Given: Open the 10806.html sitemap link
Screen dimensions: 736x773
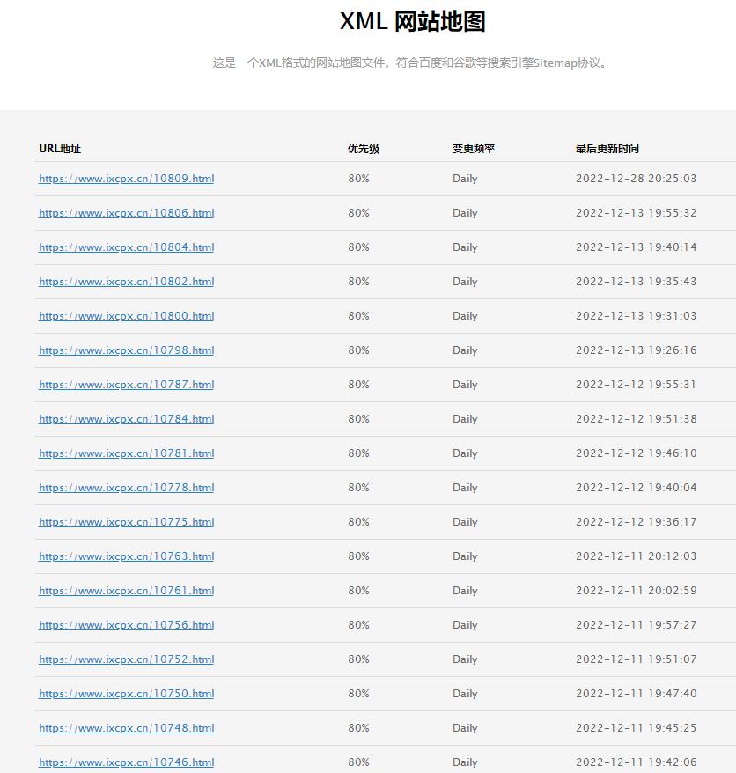Looking at the screenshot, I should [126, 213].
